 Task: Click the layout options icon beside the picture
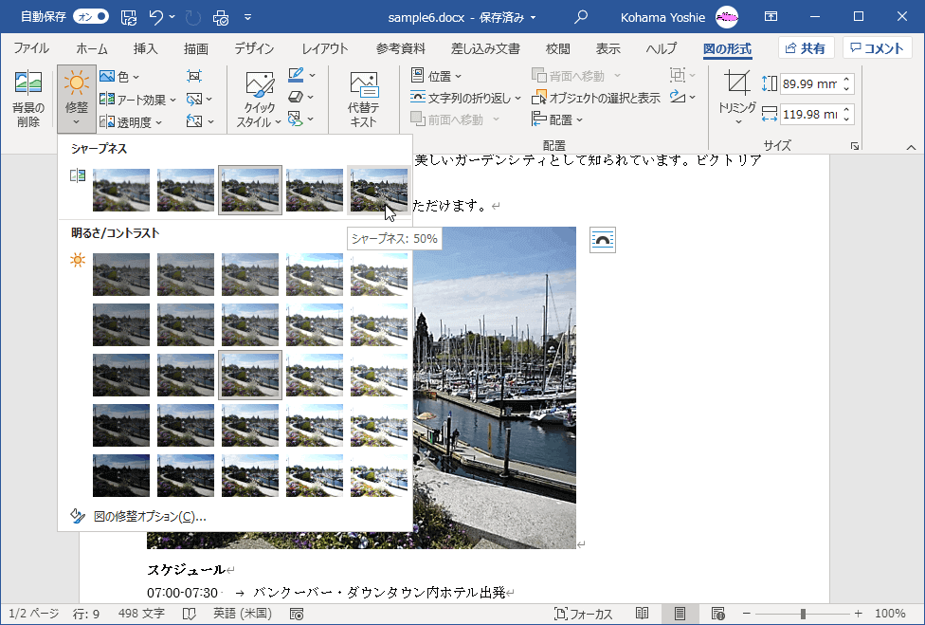pyautogui.click(x=603, y=240)
